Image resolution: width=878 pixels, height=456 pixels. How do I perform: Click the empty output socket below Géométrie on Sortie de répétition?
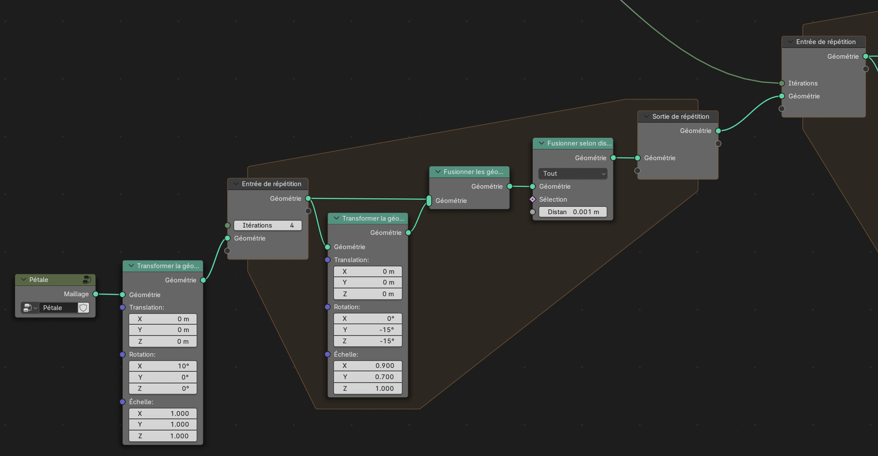pyautogui.click(x=718, y=143)
